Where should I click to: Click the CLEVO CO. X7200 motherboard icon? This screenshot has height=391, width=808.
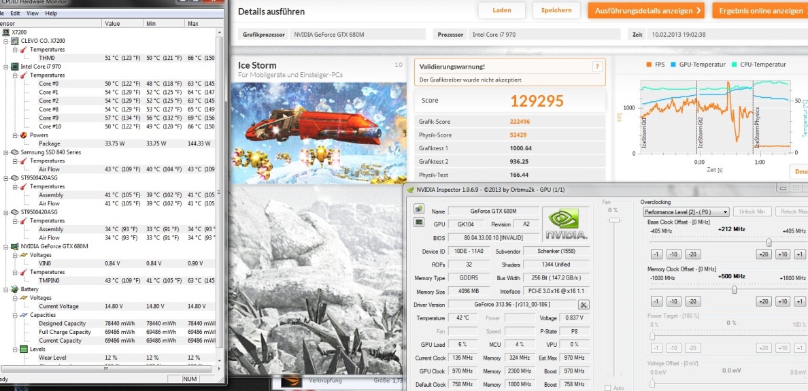coord(16,41)
